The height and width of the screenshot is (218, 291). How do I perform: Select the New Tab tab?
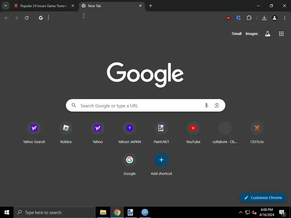112,6
